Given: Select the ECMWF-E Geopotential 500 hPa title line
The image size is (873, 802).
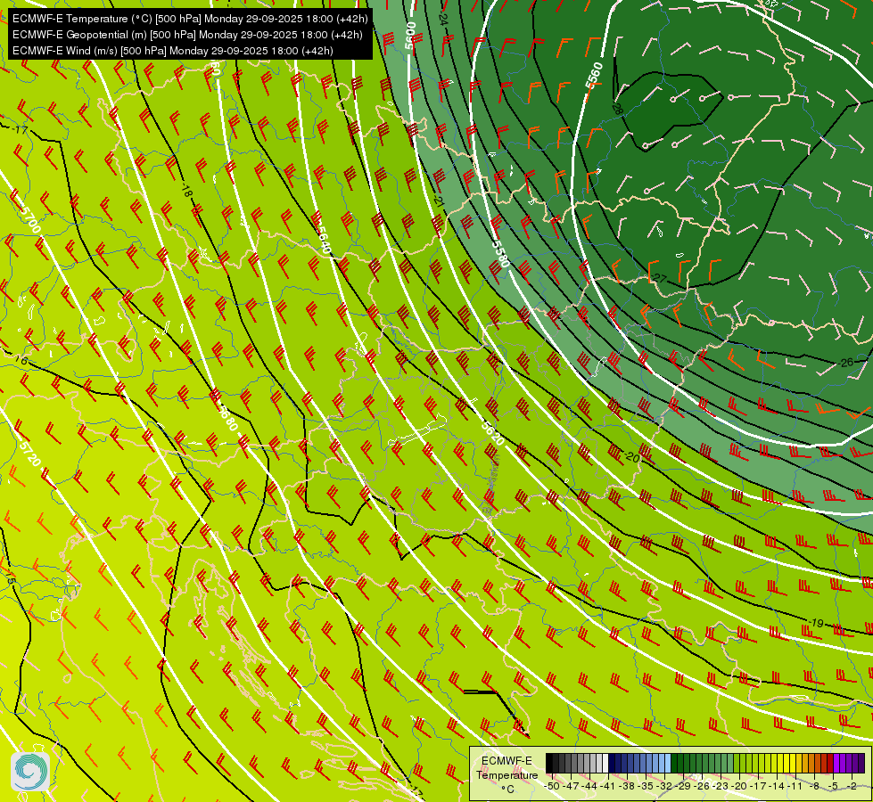Looking at the screenshot, I should 187,35.
